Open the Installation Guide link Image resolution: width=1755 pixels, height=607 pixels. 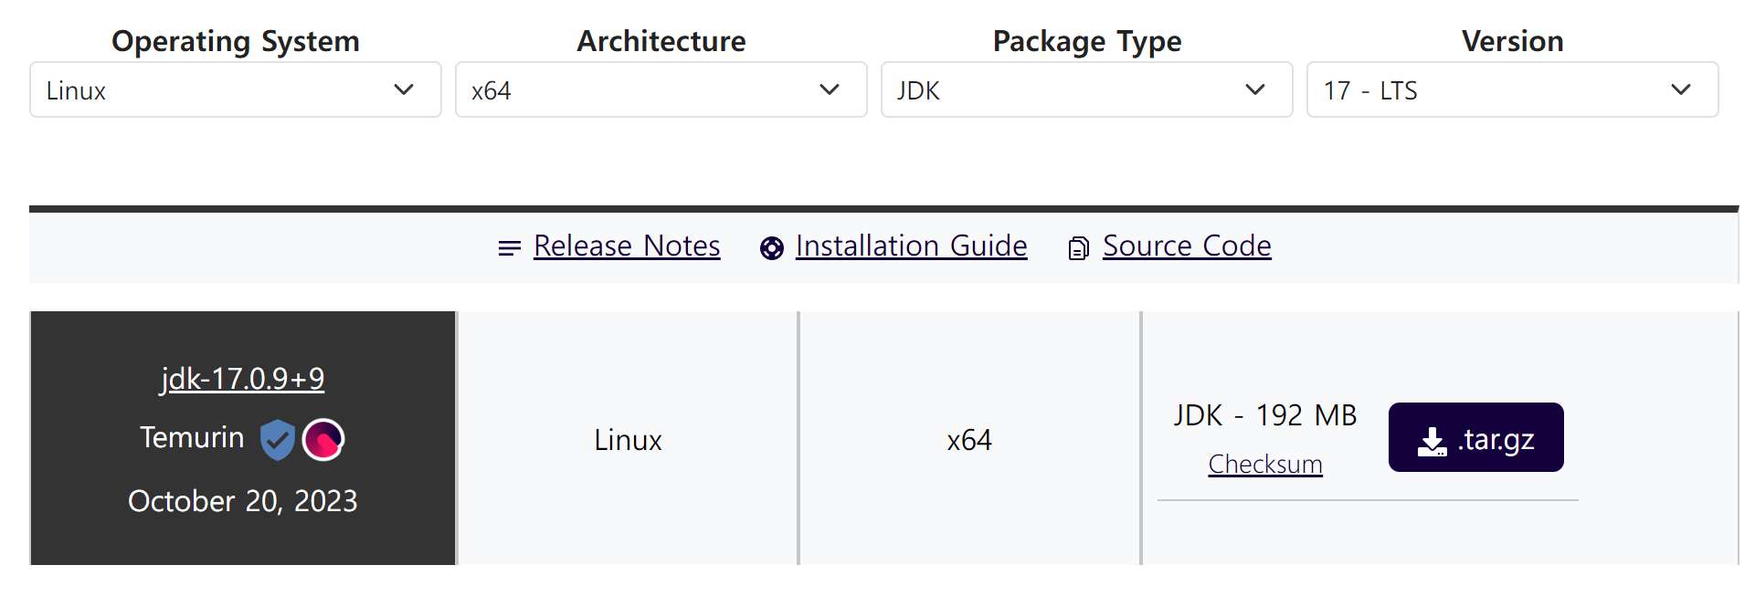coord(911,246)
